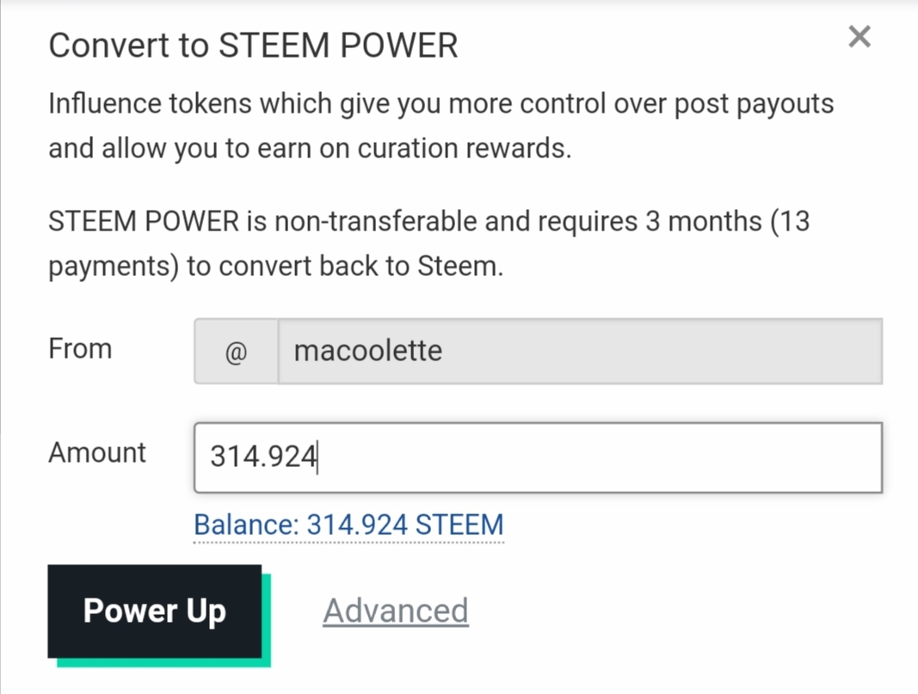Screen dimensions: 918x694
Task: Click the Amount label
Action: 97,453
